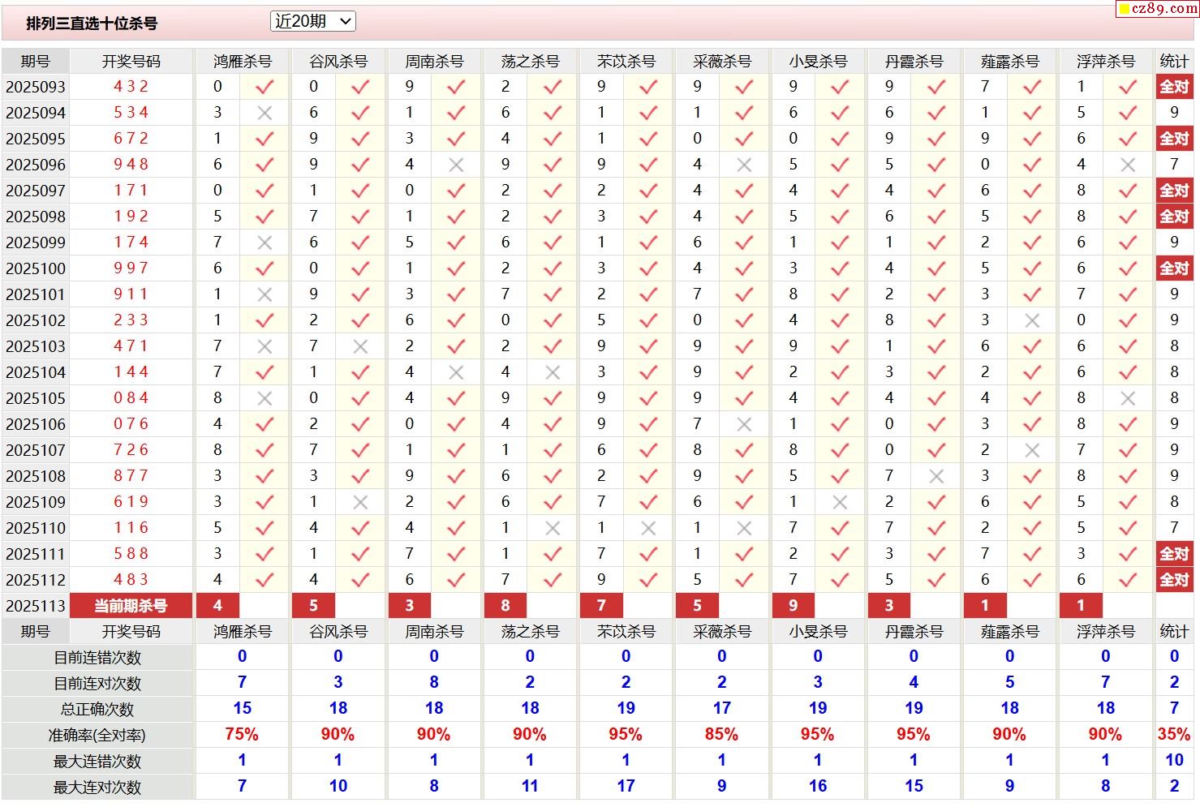The height and width of the screenshot is (807, 1200).
Task: Click the 全对 badge in row 2025093
Action: point(1174,87)
